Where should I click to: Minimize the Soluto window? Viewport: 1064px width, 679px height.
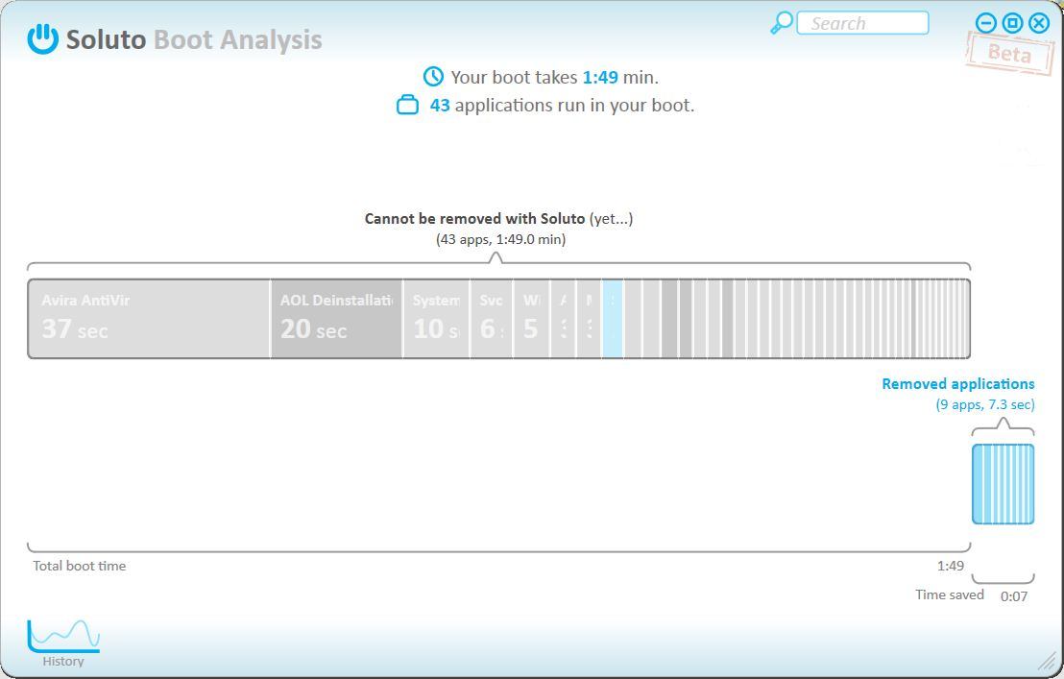985,23
